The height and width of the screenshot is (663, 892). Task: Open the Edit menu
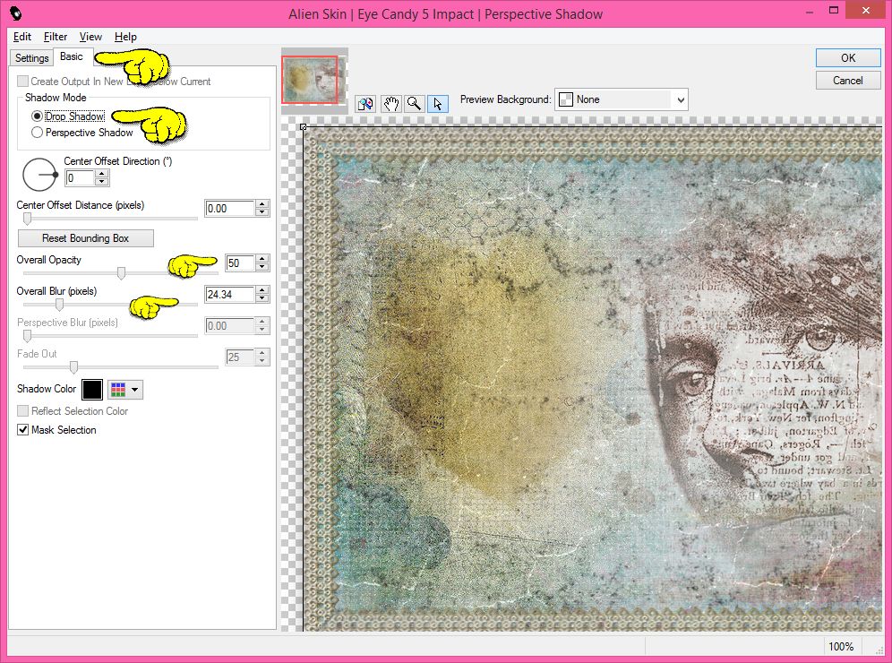pyautogui.click(x=22, y=37)
